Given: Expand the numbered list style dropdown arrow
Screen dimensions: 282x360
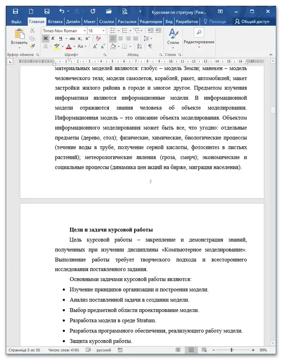Looking at the screenshot, I should coord(130,30).
